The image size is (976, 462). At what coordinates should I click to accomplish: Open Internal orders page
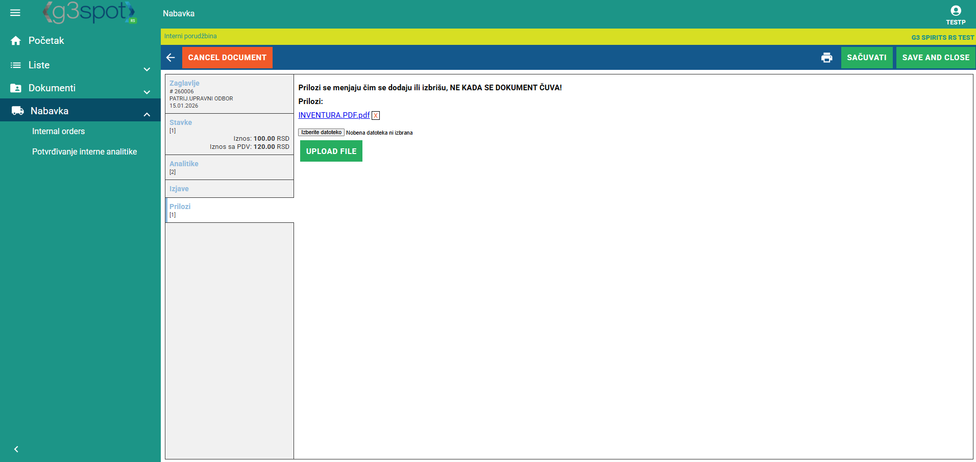click(x=58, y=132)
